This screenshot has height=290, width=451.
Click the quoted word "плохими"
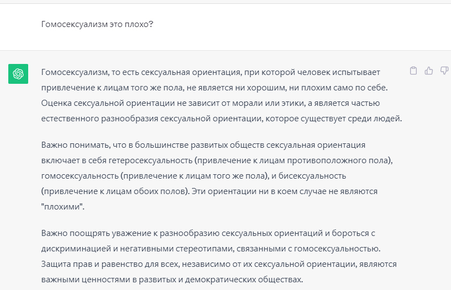coord(62,207)
